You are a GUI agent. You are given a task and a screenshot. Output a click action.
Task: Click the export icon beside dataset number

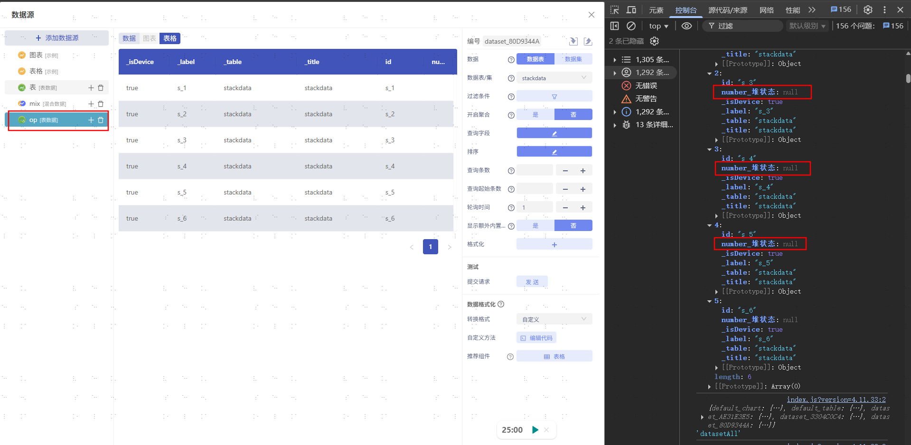point(588,41)
